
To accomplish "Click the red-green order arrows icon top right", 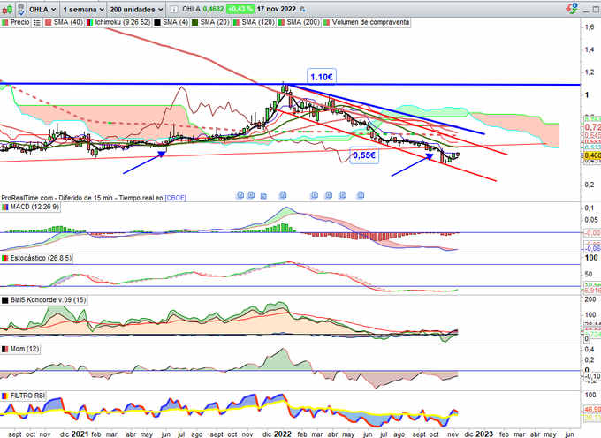I will click(572, 9).
